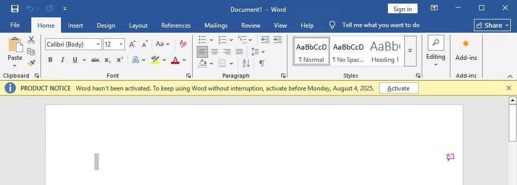
Task: Apply red font color
Action: [175, 60]
